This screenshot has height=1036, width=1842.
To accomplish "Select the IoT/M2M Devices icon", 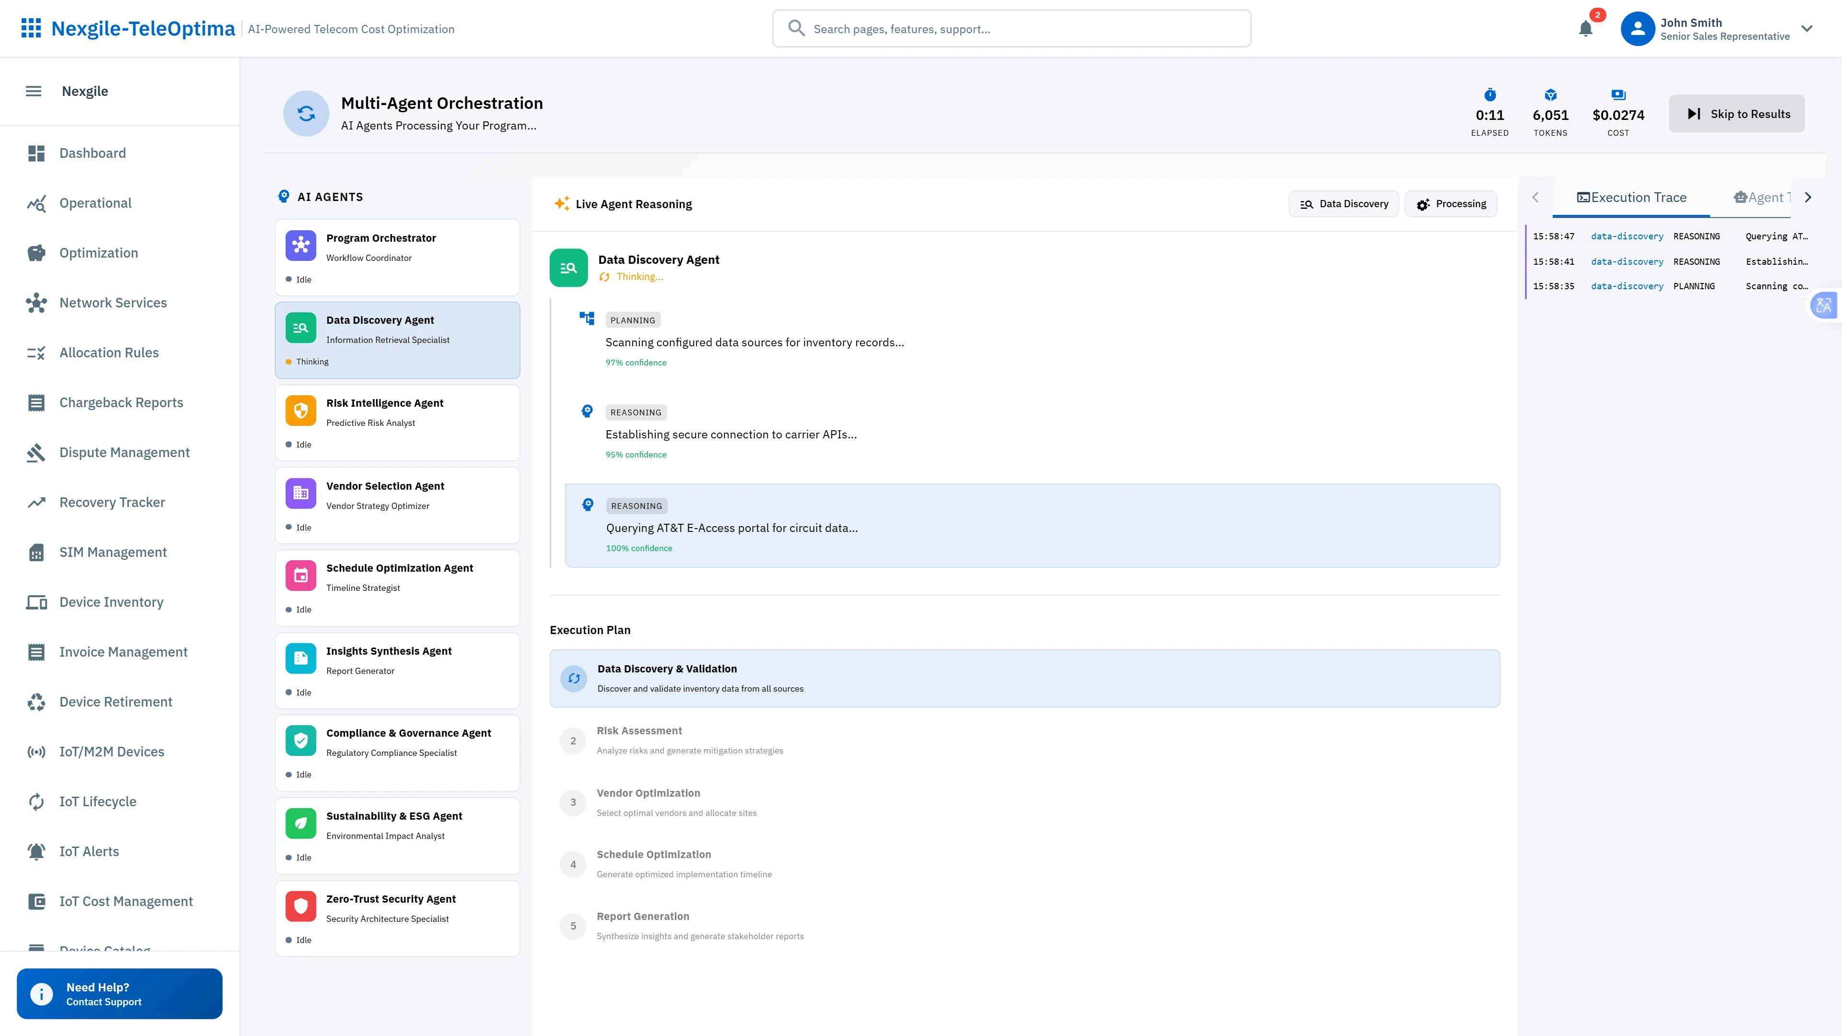I will pos(36,752).
